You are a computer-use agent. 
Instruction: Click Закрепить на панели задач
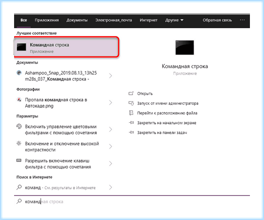tap(162, 132)
